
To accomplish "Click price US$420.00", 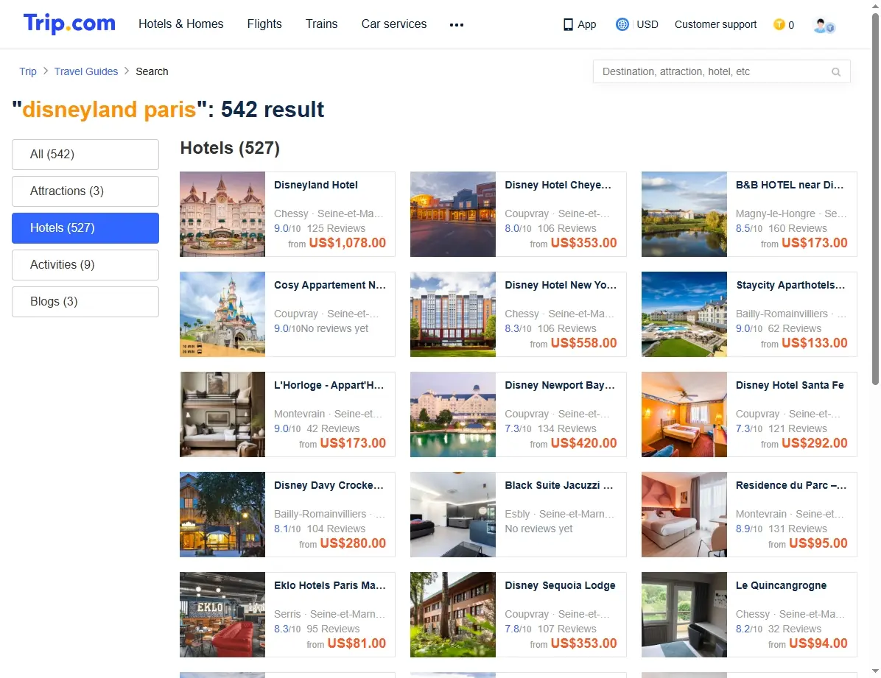I will [x=584, y=442].
